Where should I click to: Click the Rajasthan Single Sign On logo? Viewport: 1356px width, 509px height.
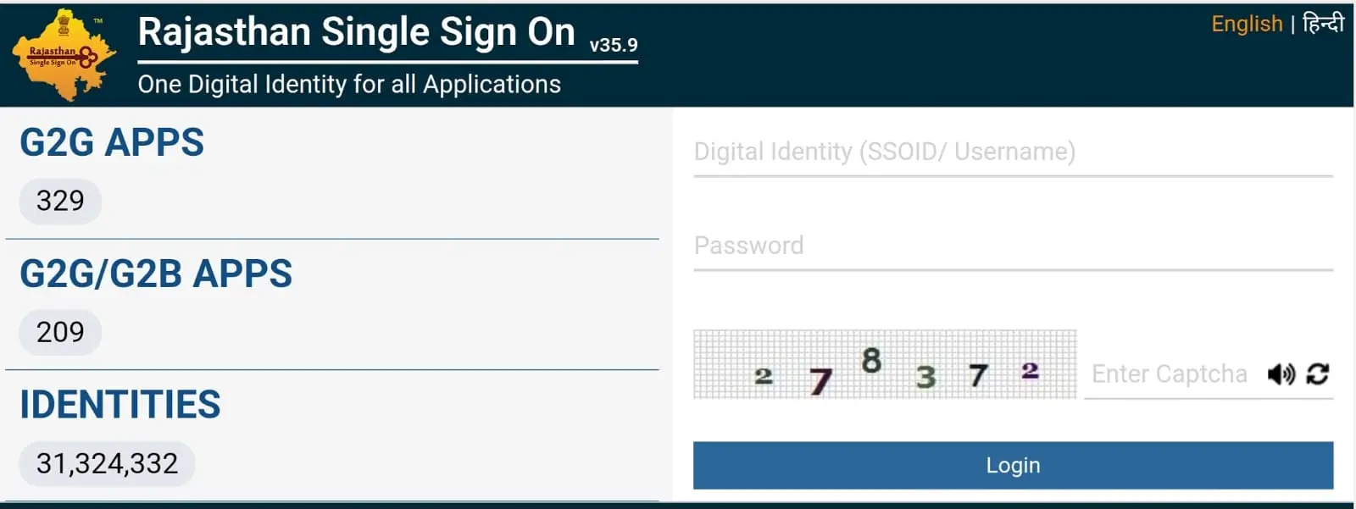(64, 55)
